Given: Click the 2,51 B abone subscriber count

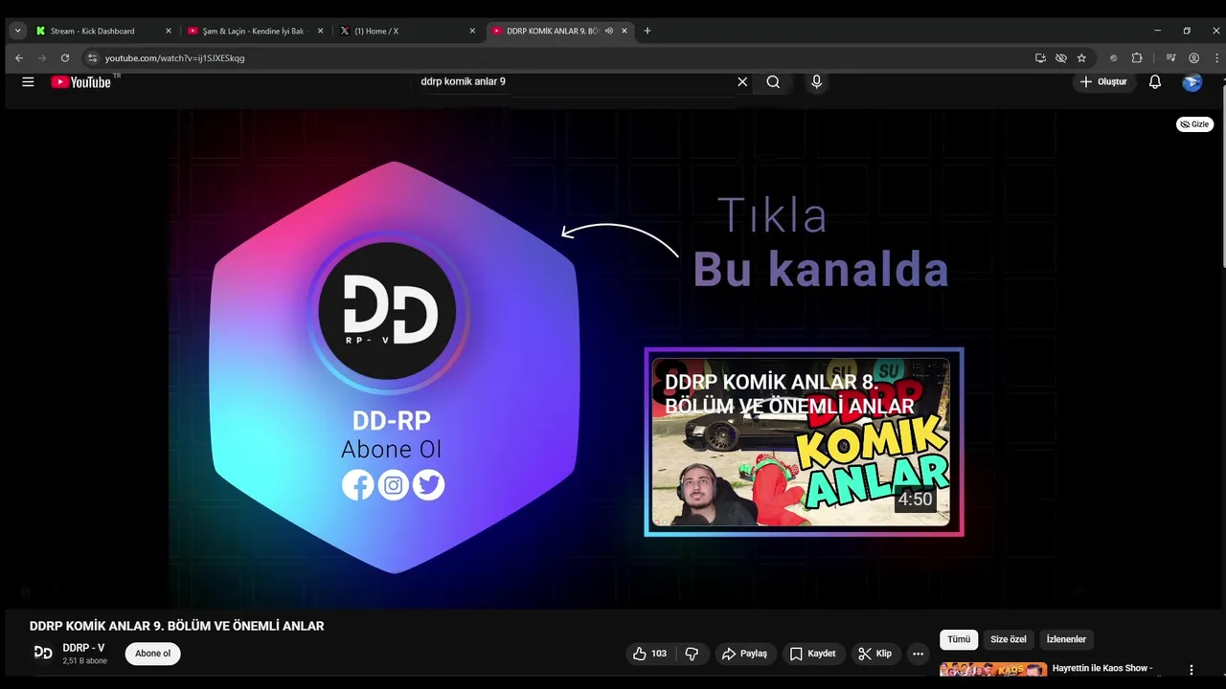Looking at the screenshot, I should click(x=85, y=661).
